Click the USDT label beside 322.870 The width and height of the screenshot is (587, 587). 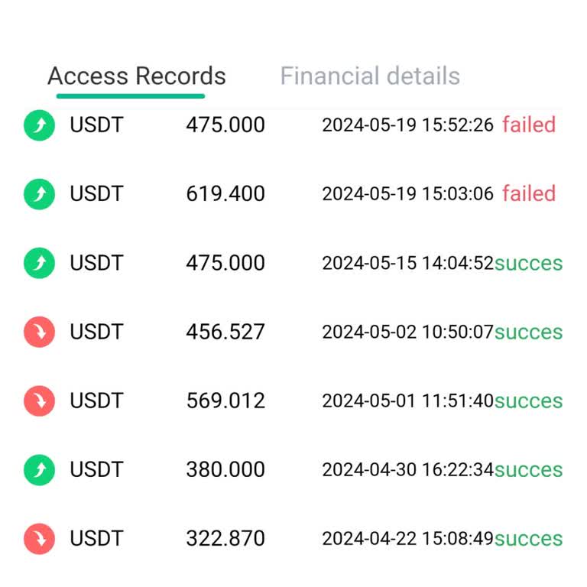[96, 539]
